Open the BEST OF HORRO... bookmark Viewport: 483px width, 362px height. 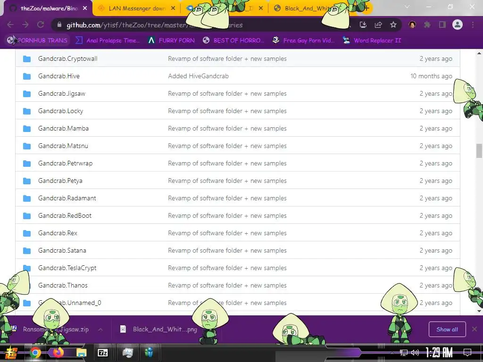[x=233, y=41]
